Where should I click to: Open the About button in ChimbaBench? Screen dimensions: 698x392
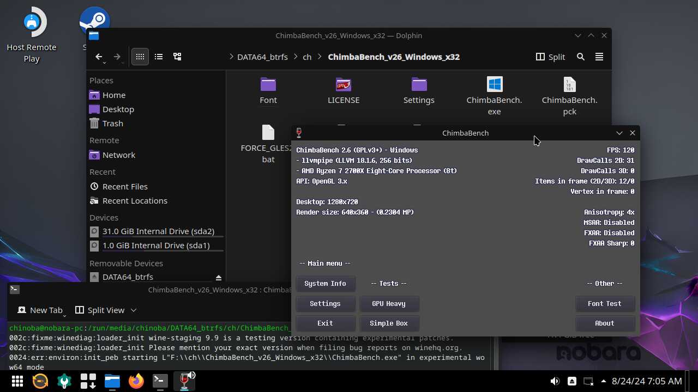pyautogui.click(x=605, y=323)
